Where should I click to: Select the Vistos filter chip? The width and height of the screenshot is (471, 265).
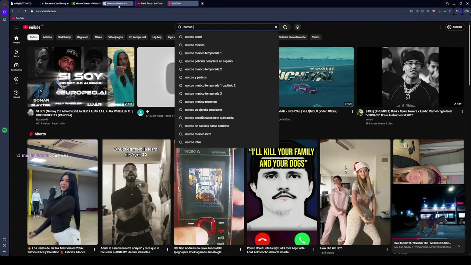[x=316, y=37]
